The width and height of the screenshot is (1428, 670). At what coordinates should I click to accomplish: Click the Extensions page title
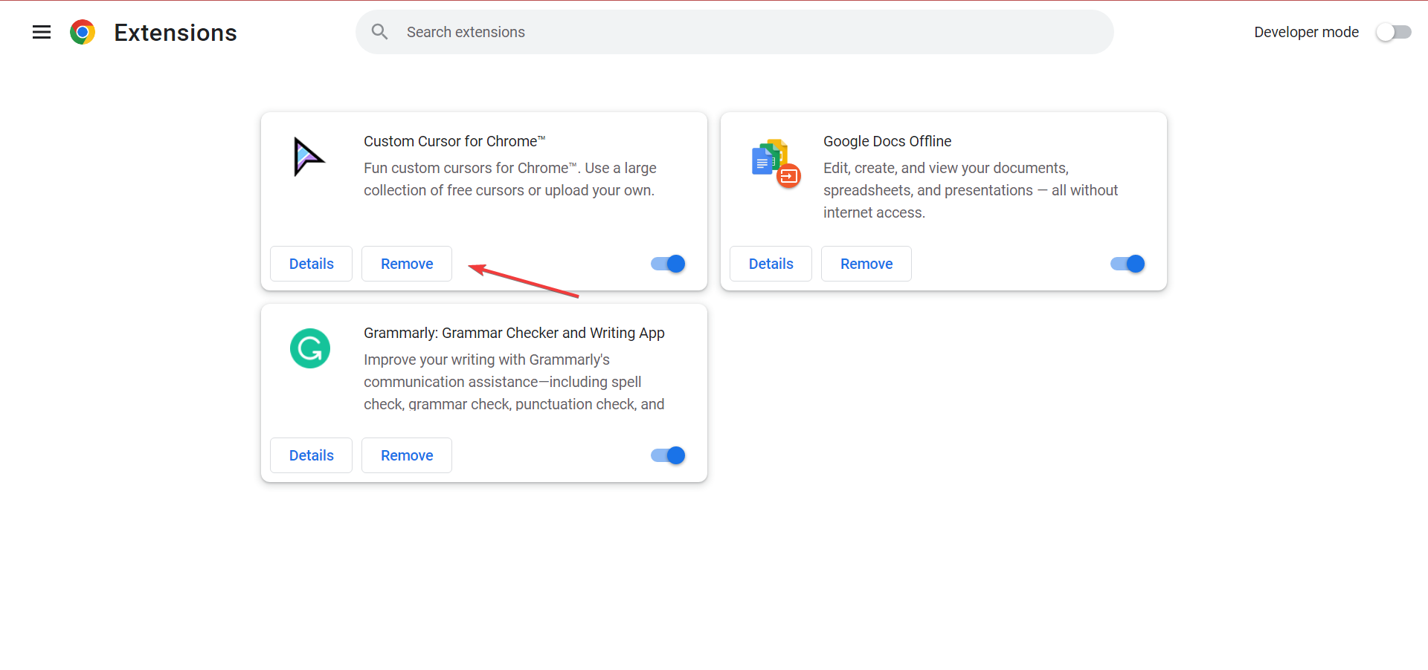[176, 33]
